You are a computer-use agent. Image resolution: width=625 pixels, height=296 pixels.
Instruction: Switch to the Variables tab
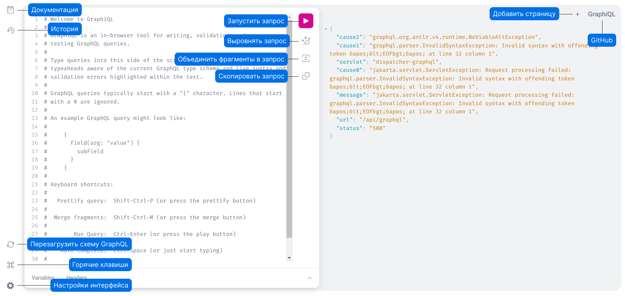click(x=43, y=278)
